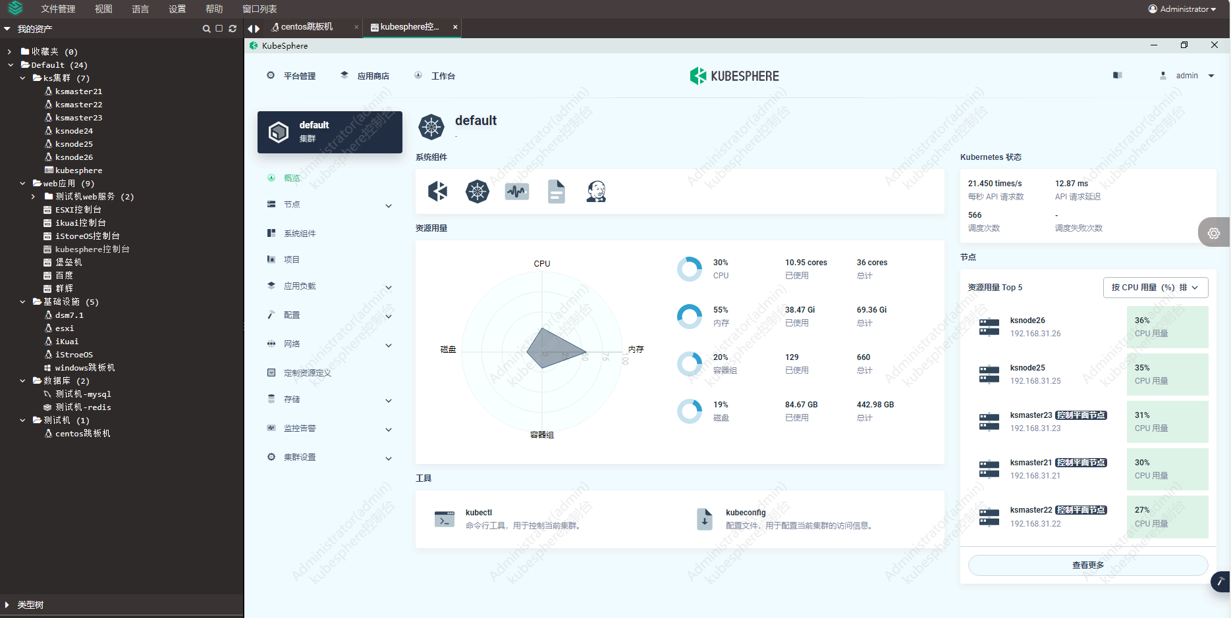
Task: Click ksnode26 CPU usage bar 36%
Action: tap(1168, 327)
